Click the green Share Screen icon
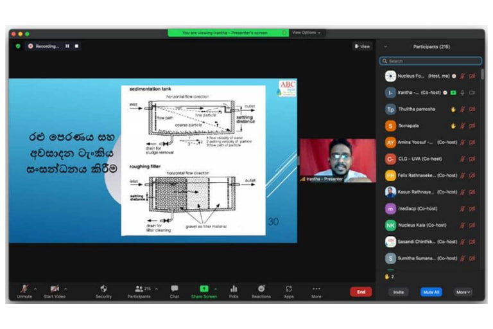 (x=204, y=289)
